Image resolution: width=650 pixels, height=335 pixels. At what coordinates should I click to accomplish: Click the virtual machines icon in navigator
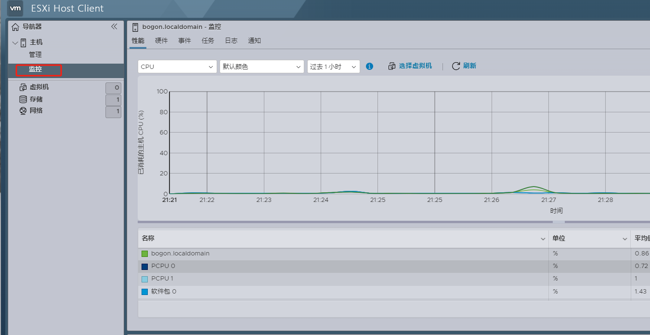pyautogui.click(x=23, y=87)
